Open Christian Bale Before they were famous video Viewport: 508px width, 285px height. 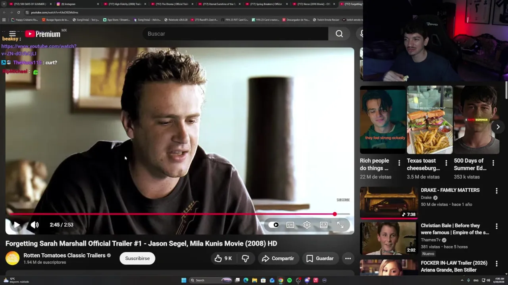pyautogui.click(x=389, y=238)
